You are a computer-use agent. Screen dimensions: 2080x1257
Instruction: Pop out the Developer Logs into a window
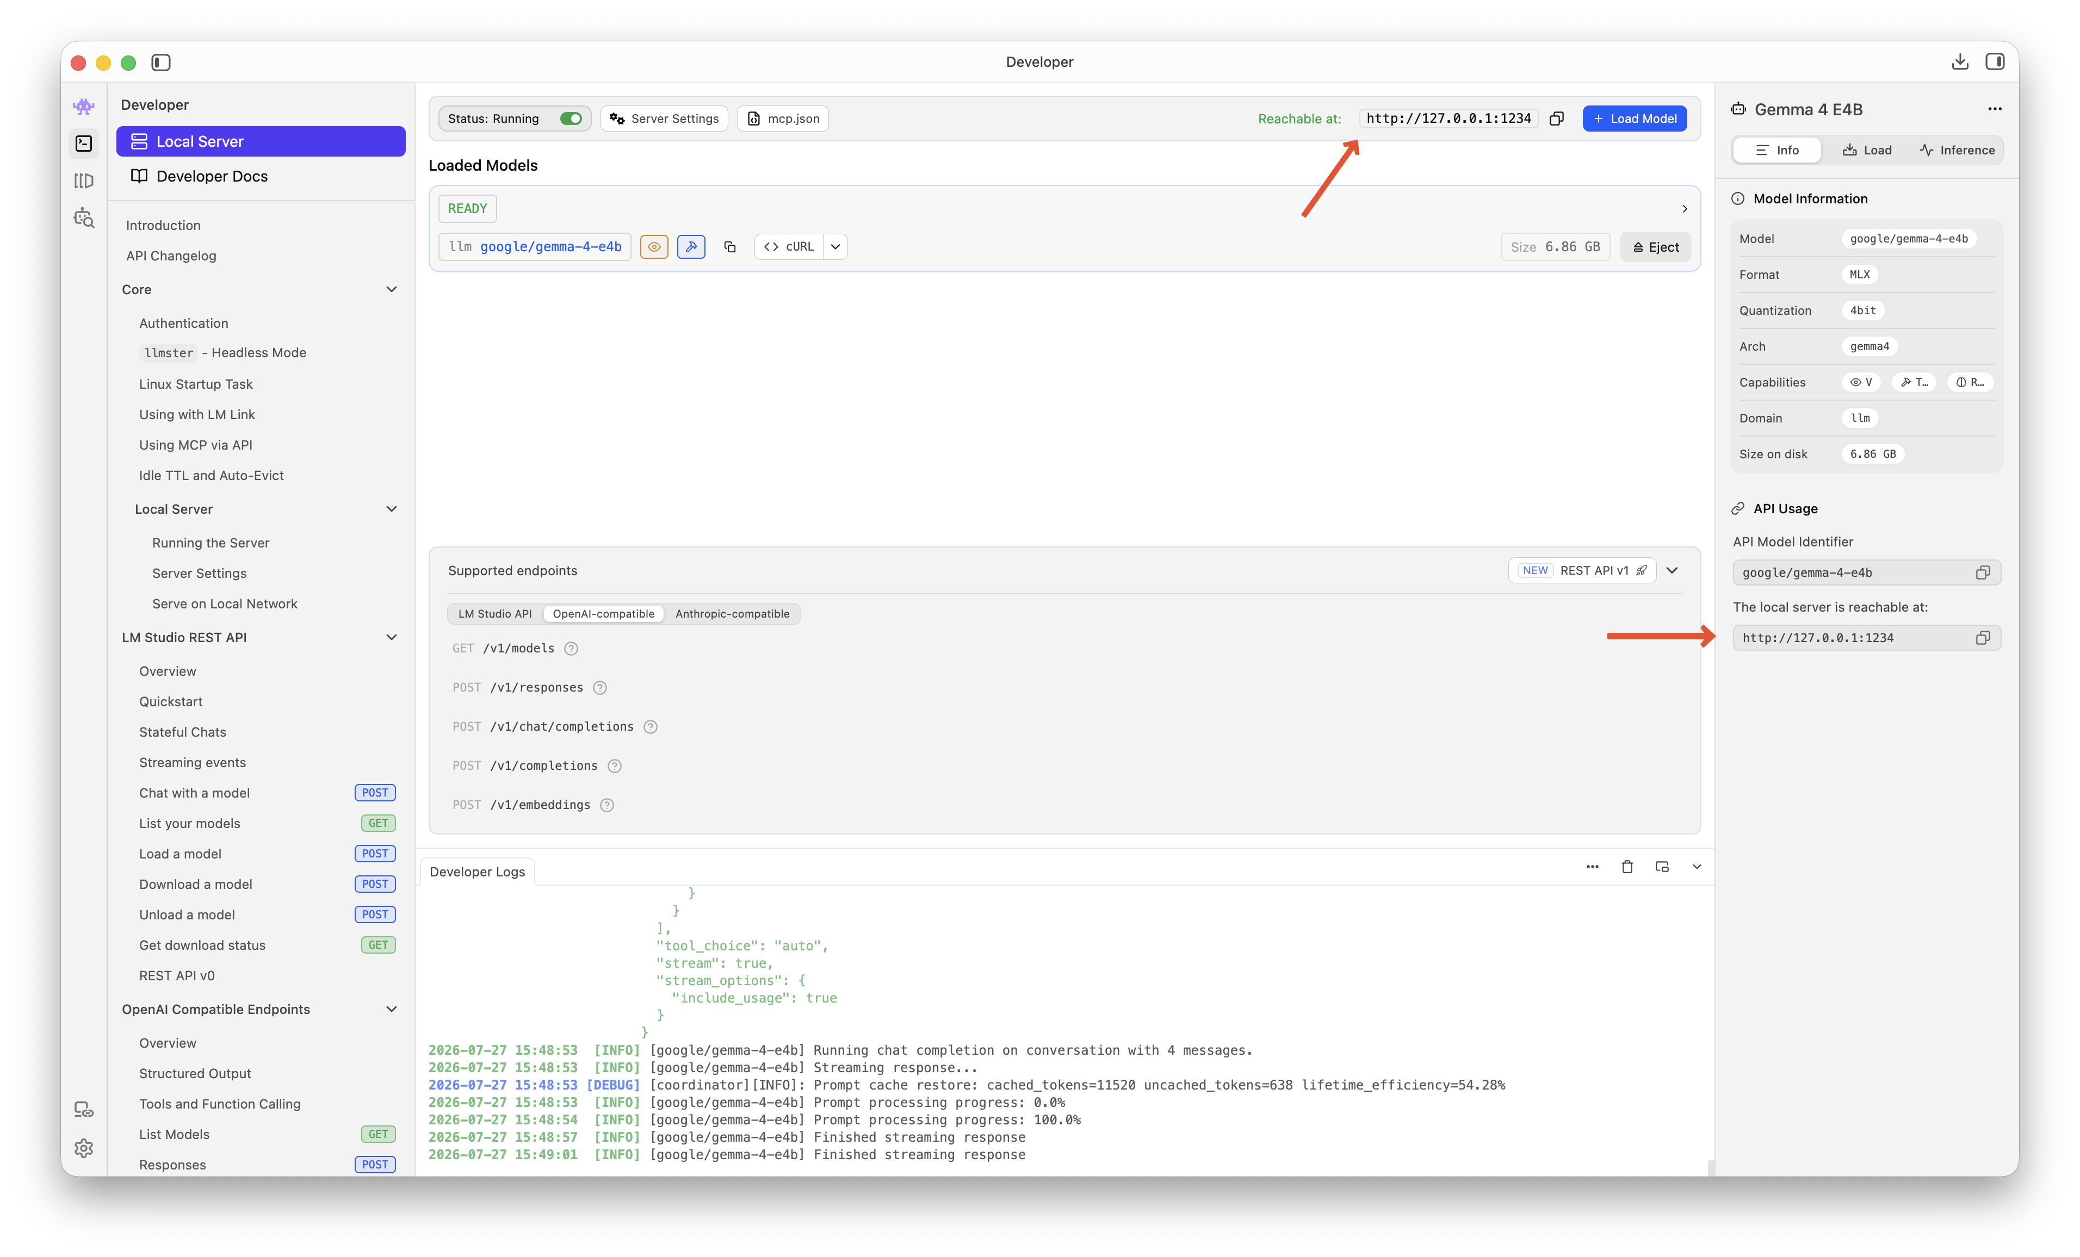click(x=1662, y=867)
